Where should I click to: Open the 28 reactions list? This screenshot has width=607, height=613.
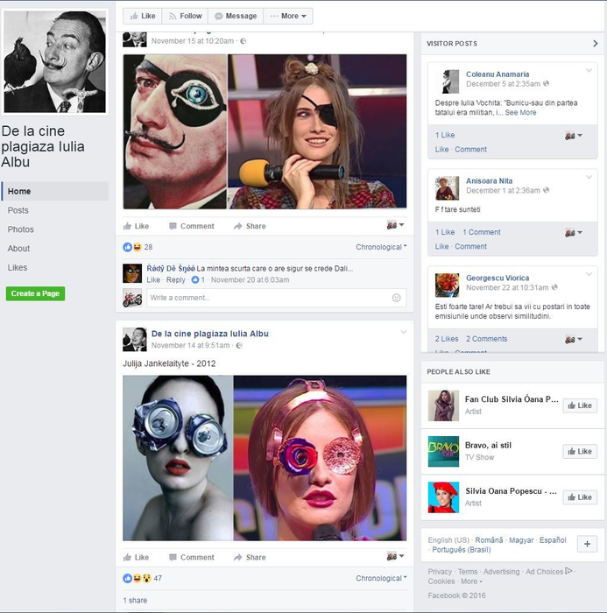[149, 247]
